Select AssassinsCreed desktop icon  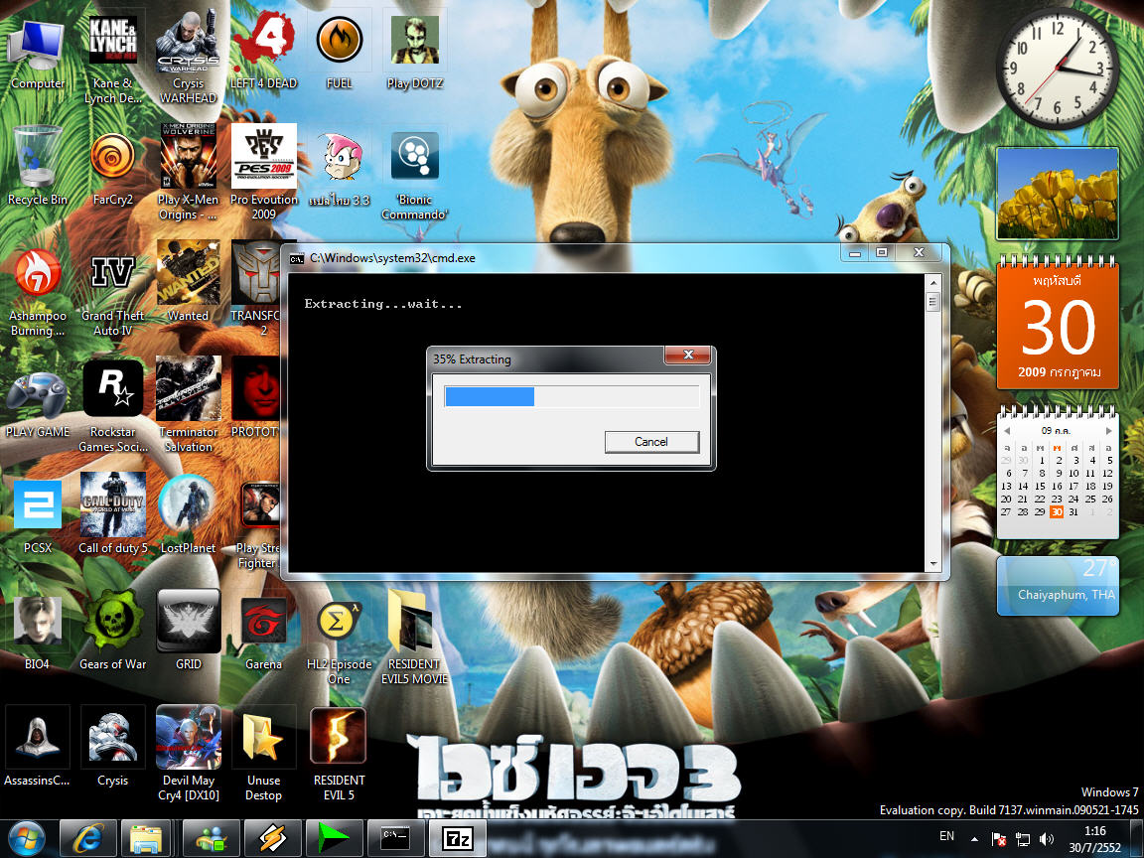click(37, 747)
